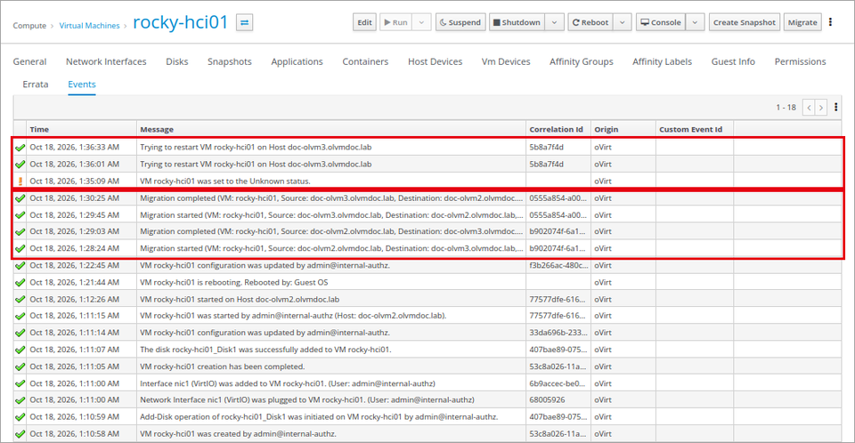Sort by the Message column header
Screen dimensions: 855x443
(x=331, y=129)
